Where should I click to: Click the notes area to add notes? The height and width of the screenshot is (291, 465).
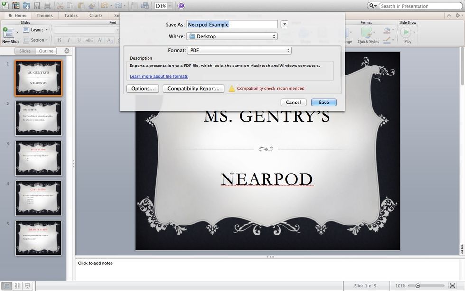(x=267, y=269)
